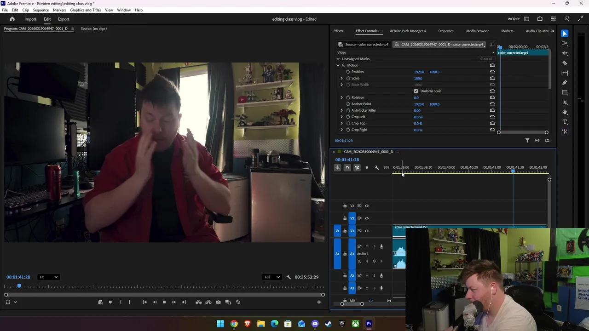Click Mark In bracket button
Image resolution: width=589 pixels, height=331 pixels.
coord(120,302)
